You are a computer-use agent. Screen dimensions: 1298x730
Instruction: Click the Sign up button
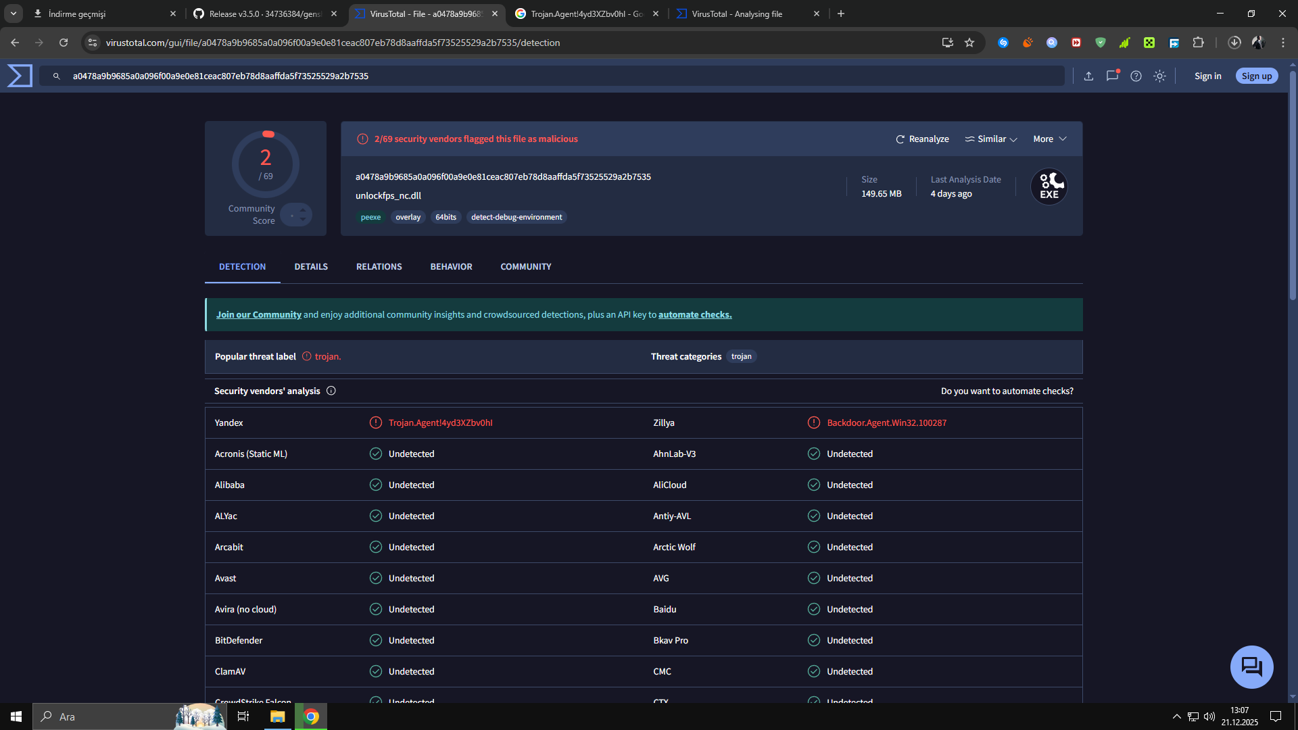point(1256,76)
